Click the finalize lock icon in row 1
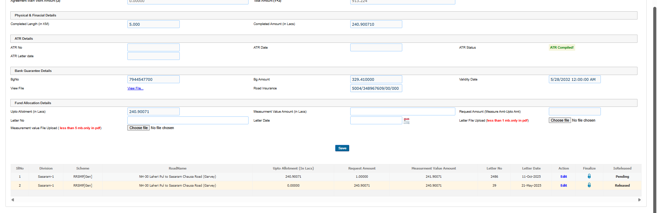 [x=589, y=176]
